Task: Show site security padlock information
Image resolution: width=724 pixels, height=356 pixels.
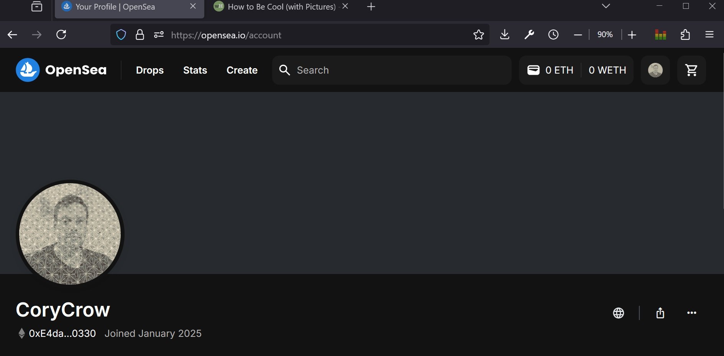Action: click(140, 35)
